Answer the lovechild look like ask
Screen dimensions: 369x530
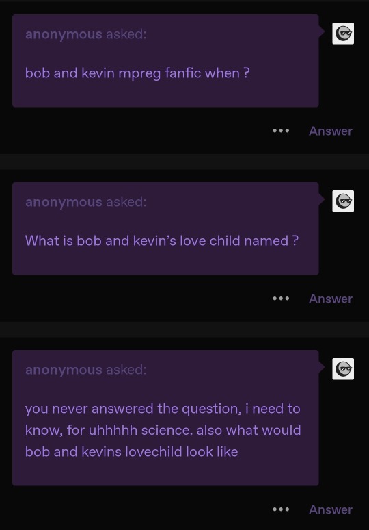pyautogui.click(x=331, y=509)
